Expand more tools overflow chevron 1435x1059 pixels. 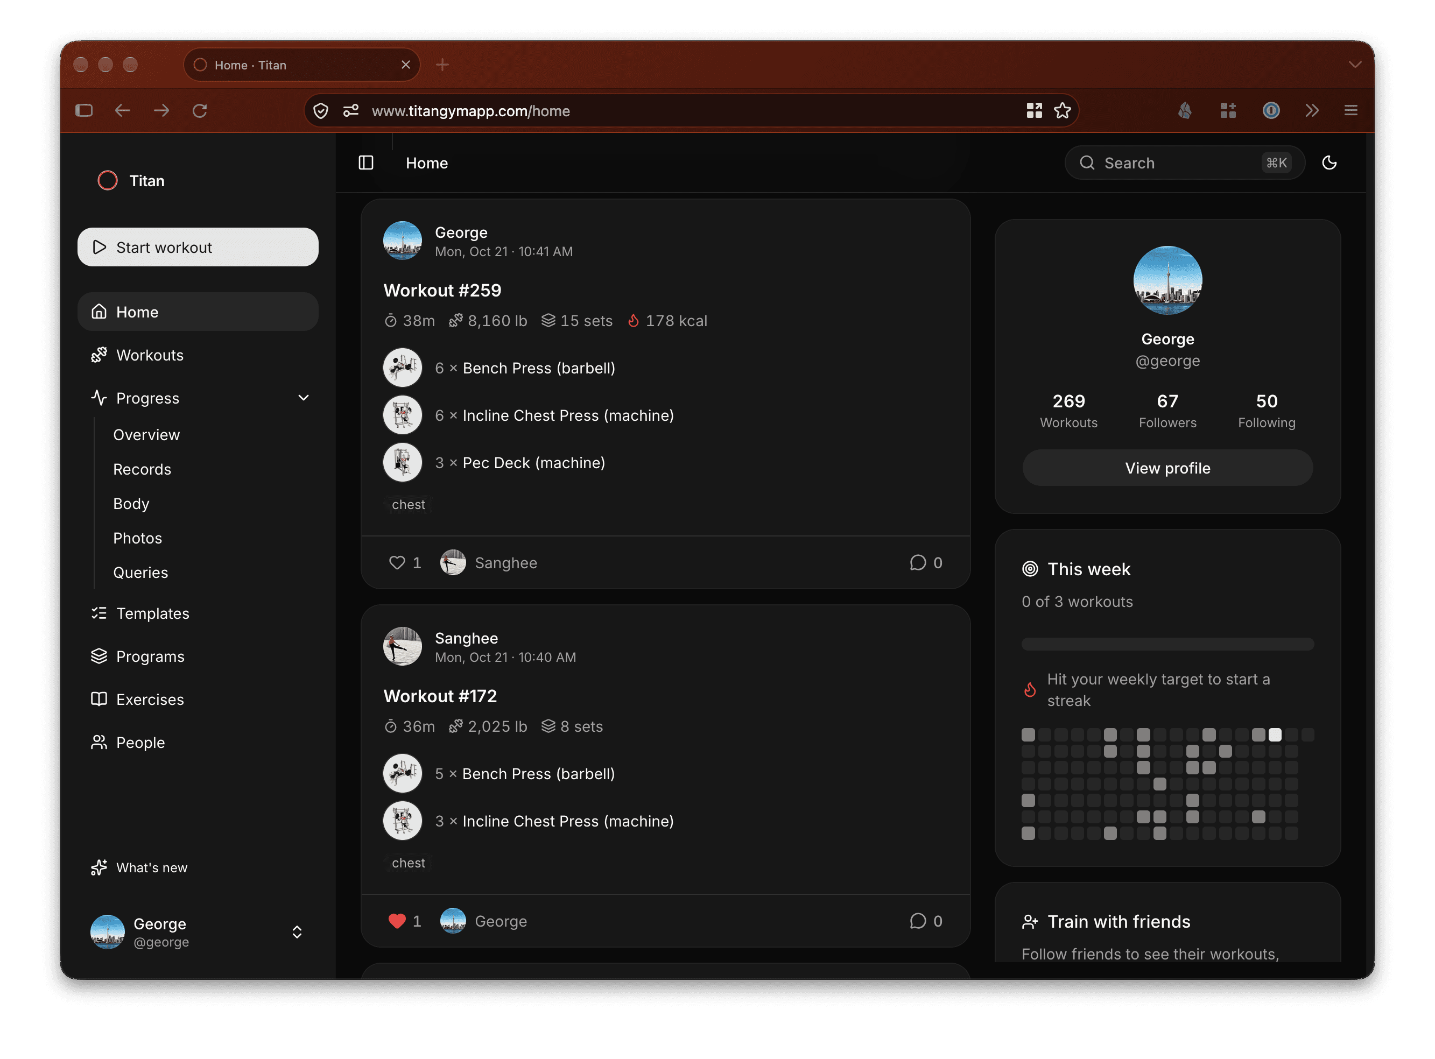pos(1311,111)
